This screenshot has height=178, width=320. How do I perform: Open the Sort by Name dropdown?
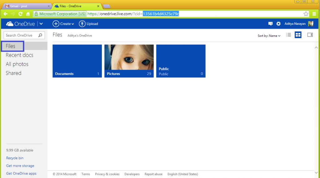[x=269, y=36]
